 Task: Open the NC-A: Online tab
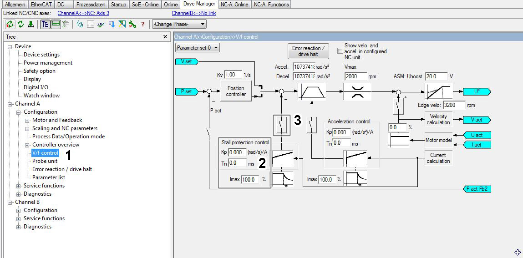[x=234, y=5]
